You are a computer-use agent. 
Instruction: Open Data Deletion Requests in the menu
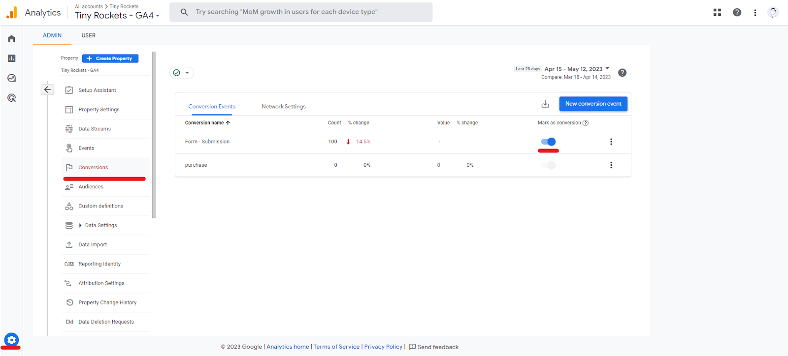tap(106, 322)
